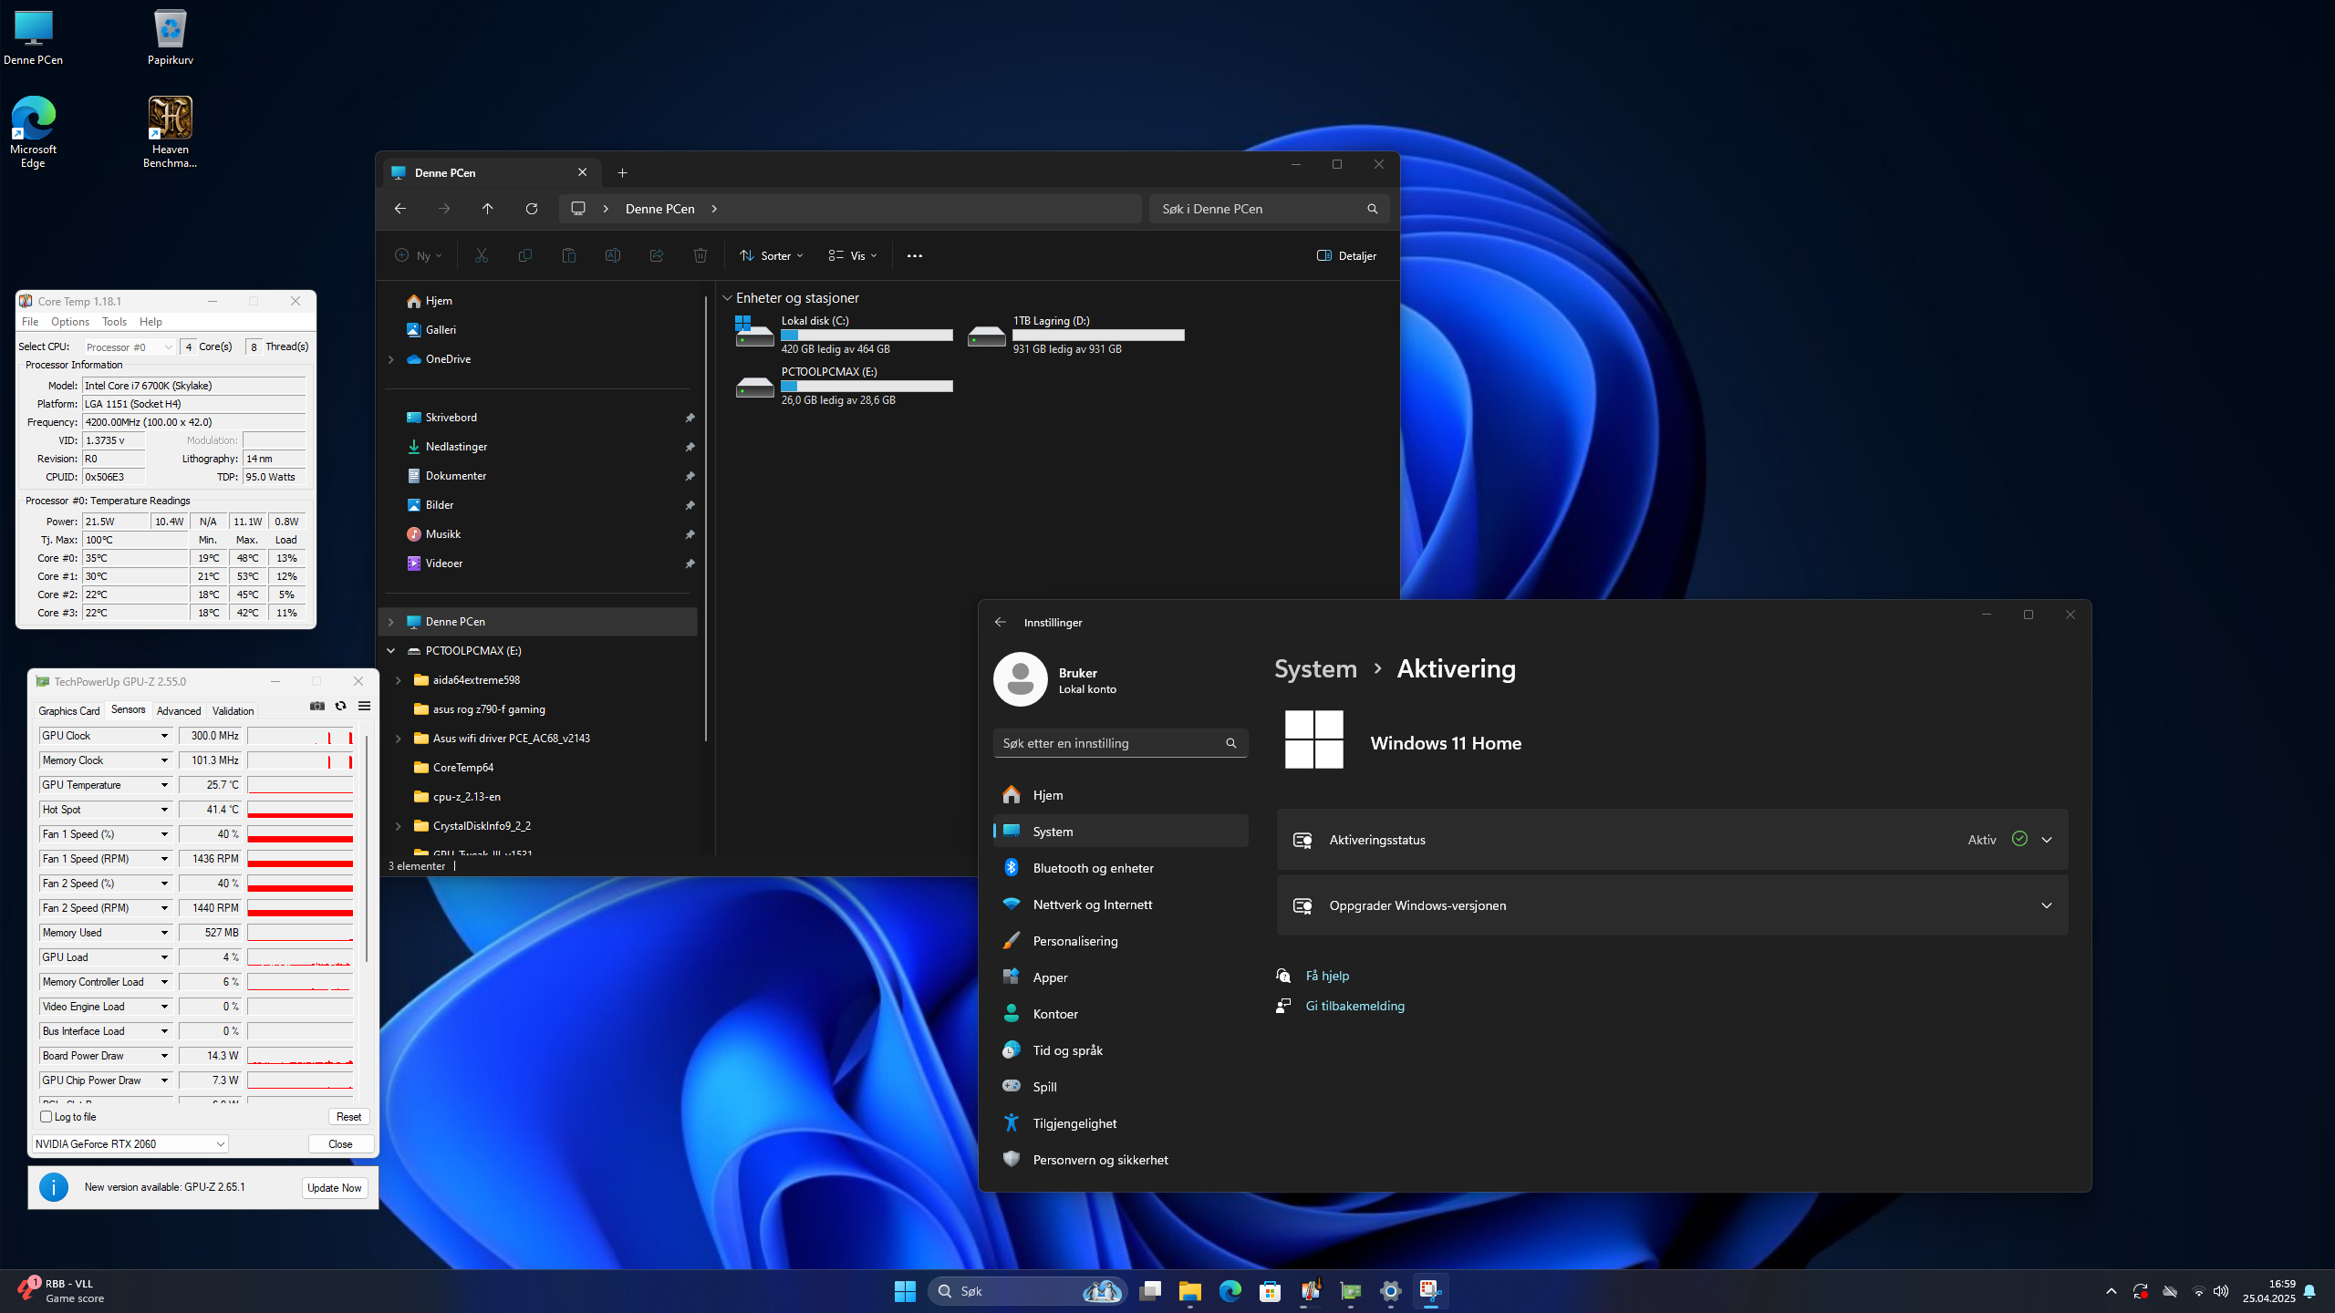Click the Gi tilbakemelding link
This screenshot has width=2335, height=1313.
click(1354, 1006)
